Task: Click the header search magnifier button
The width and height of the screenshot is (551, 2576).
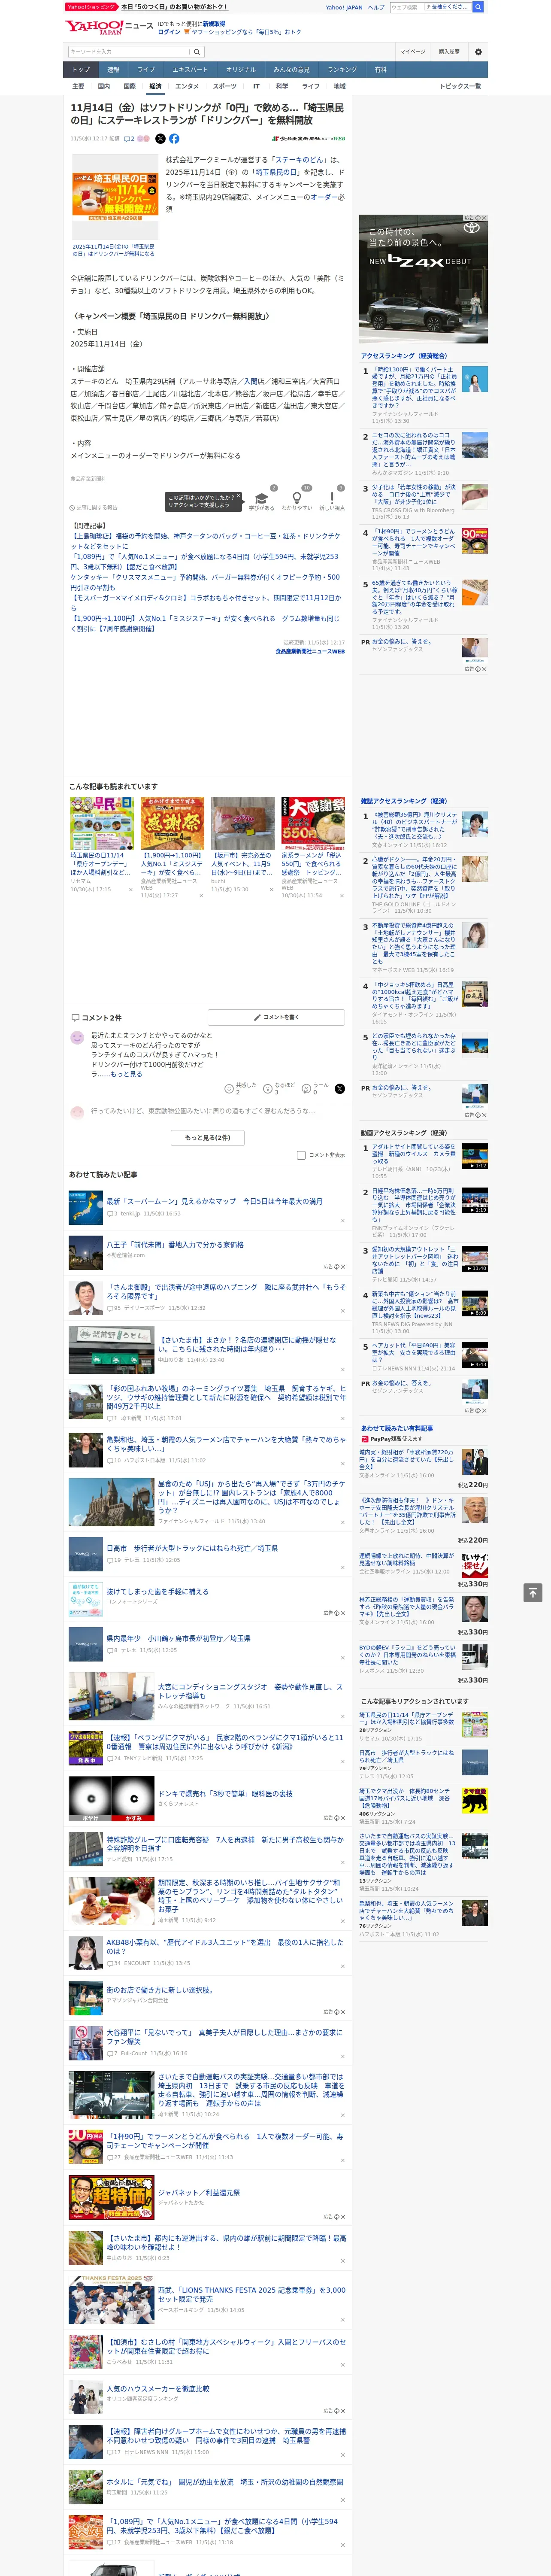Action: click(478, 7)
